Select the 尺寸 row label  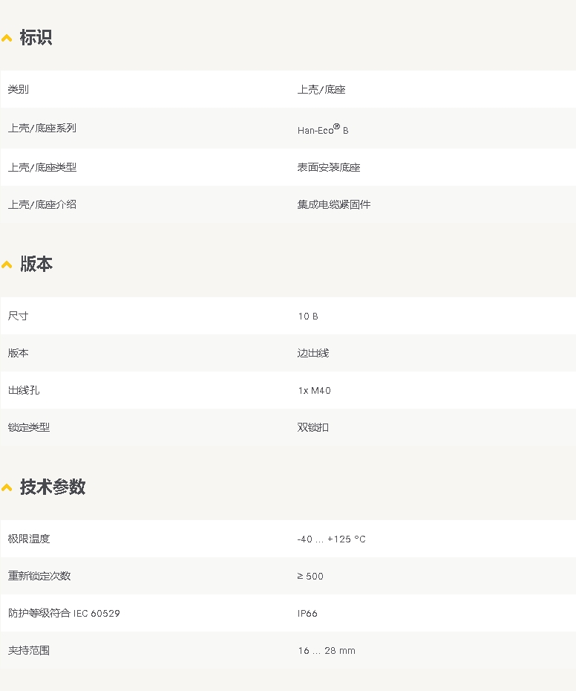(x=18, y=316)
